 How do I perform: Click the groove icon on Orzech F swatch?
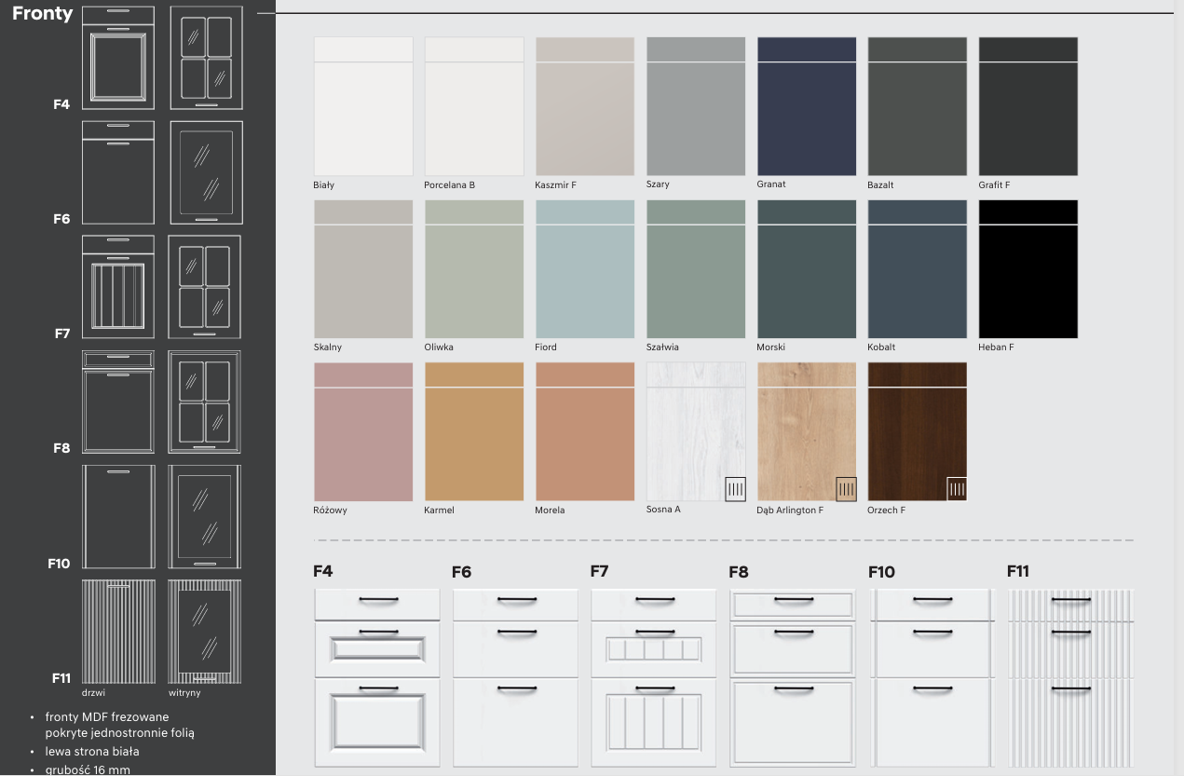pos(957,489)
